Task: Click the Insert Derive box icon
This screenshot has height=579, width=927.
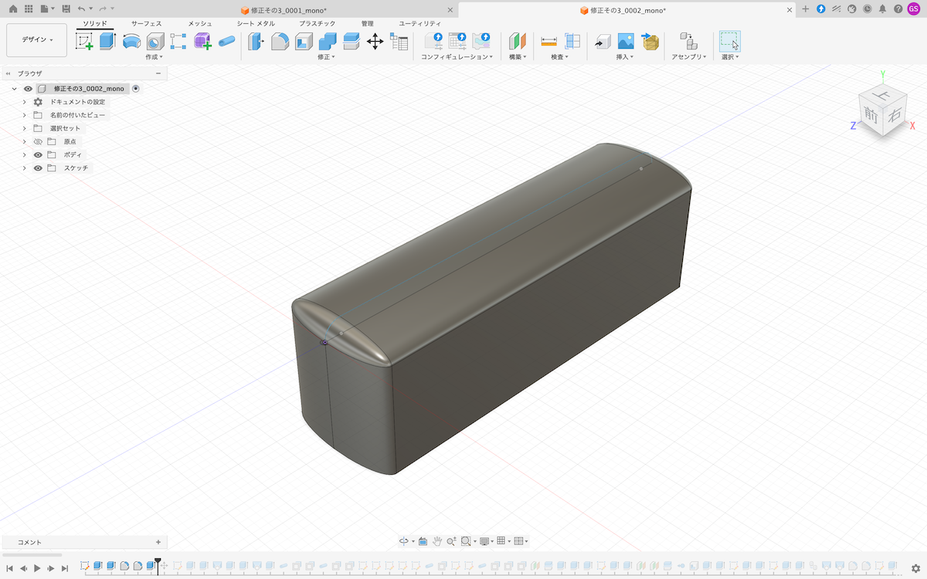Action: pos(603,42)
